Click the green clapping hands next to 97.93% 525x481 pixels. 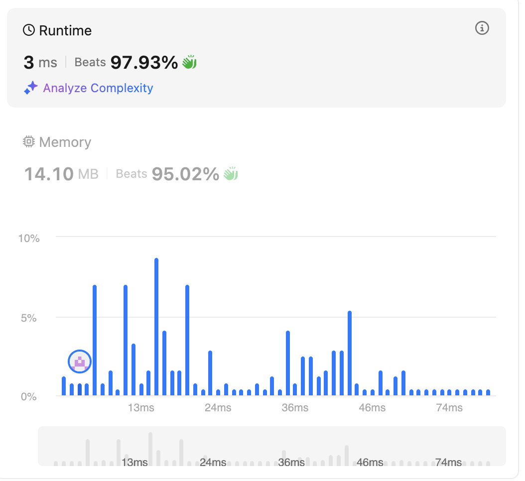[189, 62]
